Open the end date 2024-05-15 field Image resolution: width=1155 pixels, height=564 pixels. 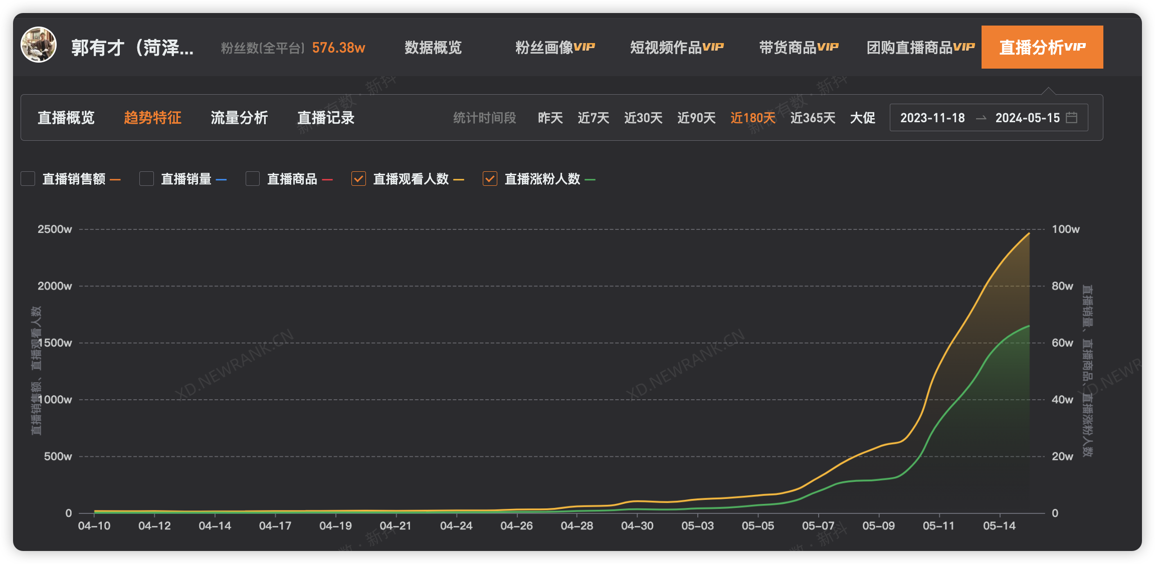tap(1027, 118)
